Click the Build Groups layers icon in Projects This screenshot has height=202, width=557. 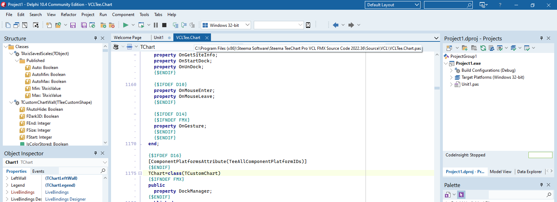(513, 48)
